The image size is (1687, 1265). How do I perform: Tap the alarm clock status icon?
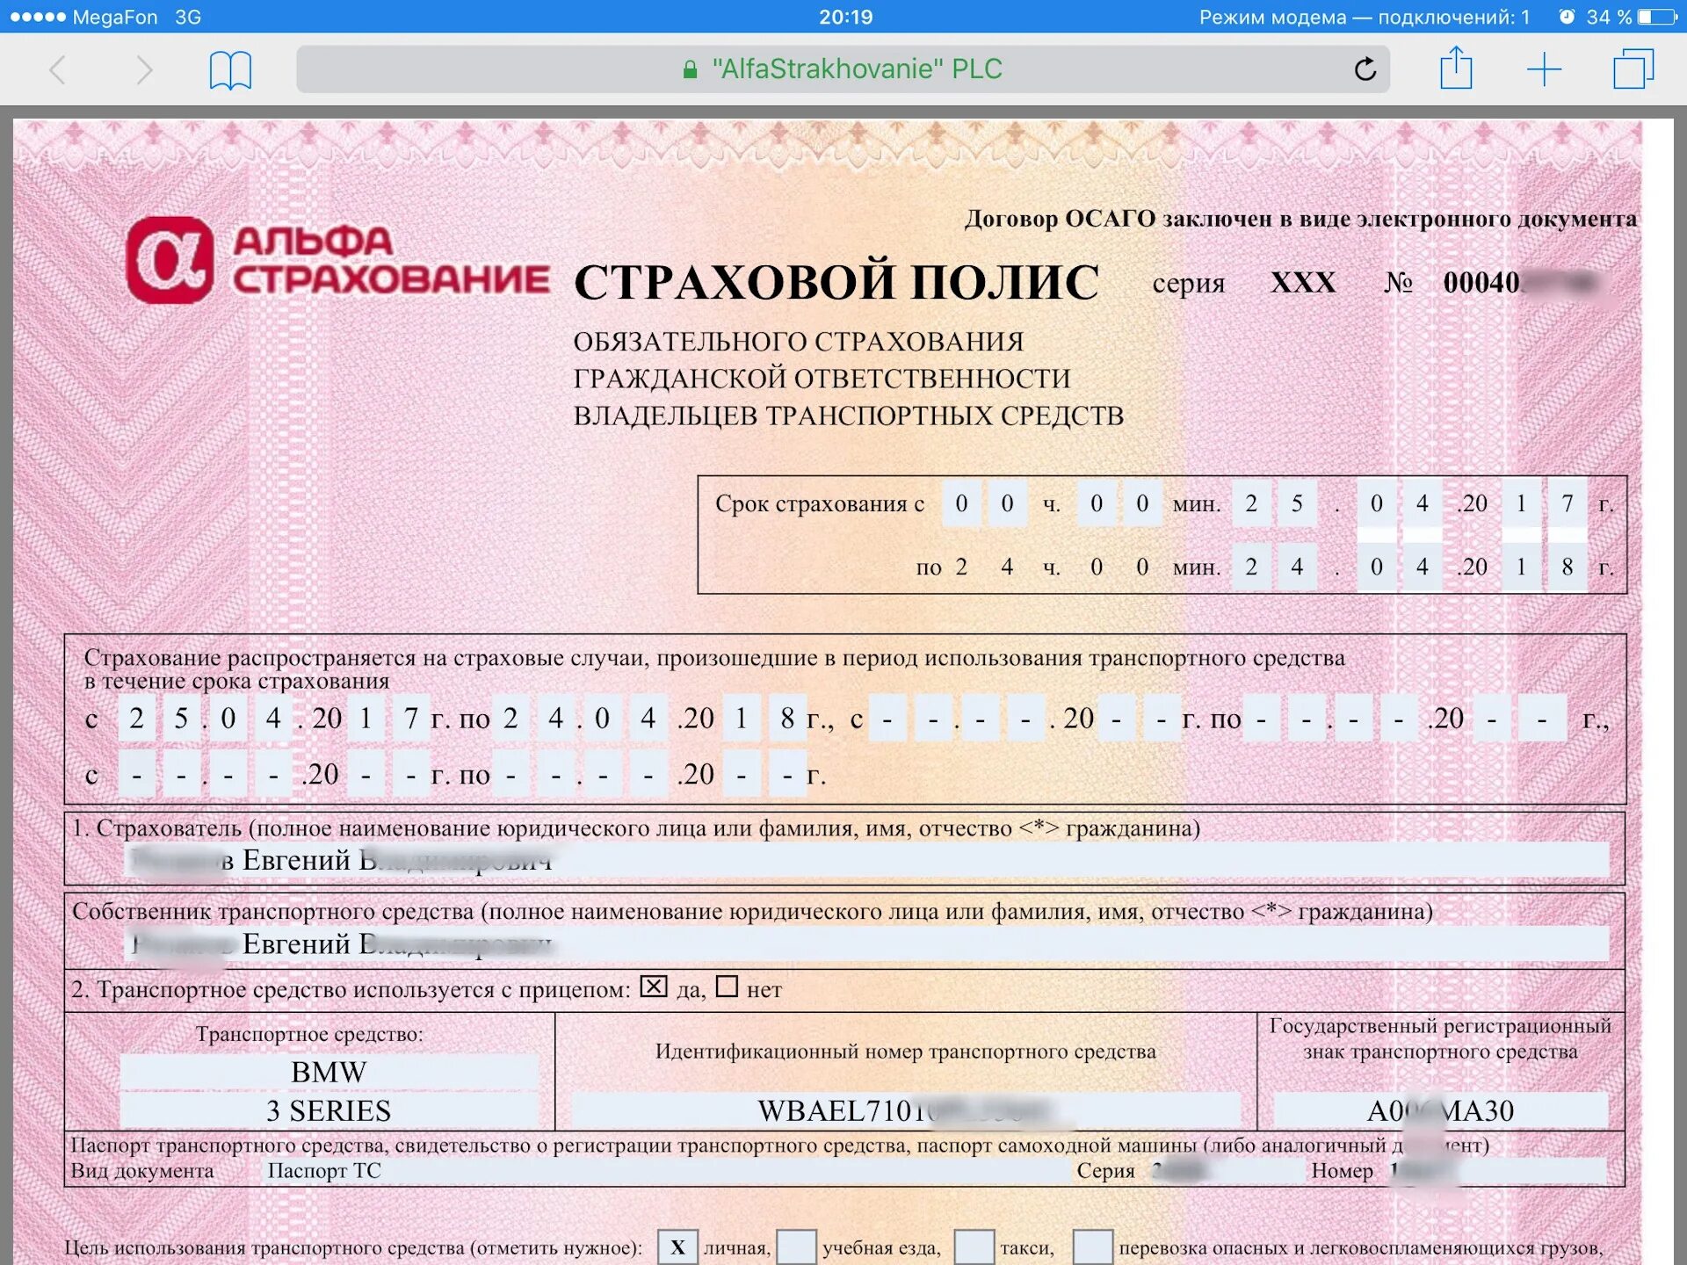coord(1567,17)
